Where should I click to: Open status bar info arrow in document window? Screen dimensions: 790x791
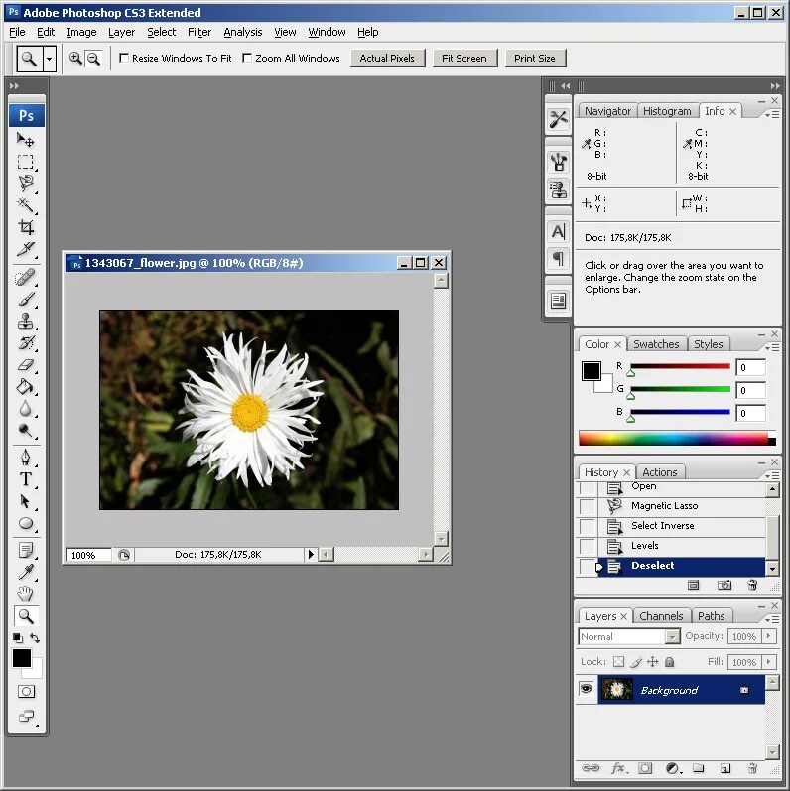311,555
